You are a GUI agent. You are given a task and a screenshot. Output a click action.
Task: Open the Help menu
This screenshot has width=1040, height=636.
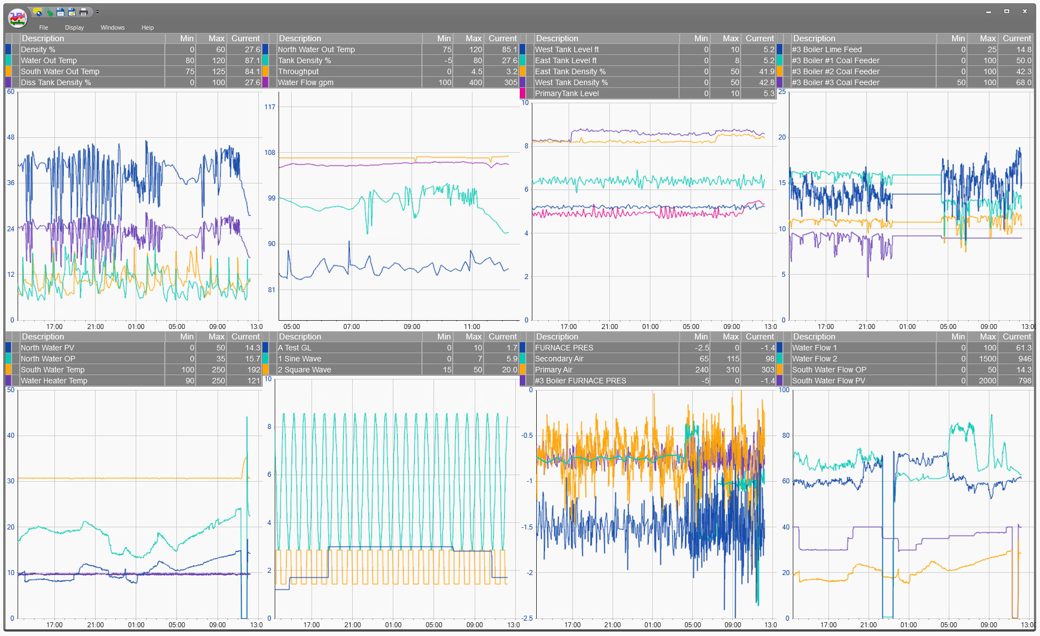(147, 27)
